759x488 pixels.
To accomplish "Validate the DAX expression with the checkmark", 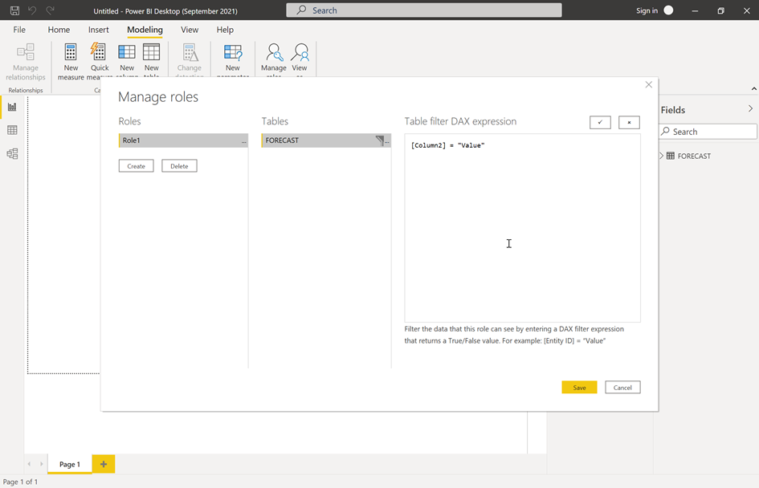I will [x=600, y=122].
